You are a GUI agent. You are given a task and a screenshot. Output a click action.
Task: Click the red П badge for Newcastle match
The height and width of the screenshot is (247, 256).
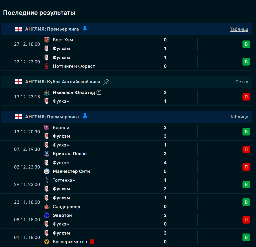point(246,97)
